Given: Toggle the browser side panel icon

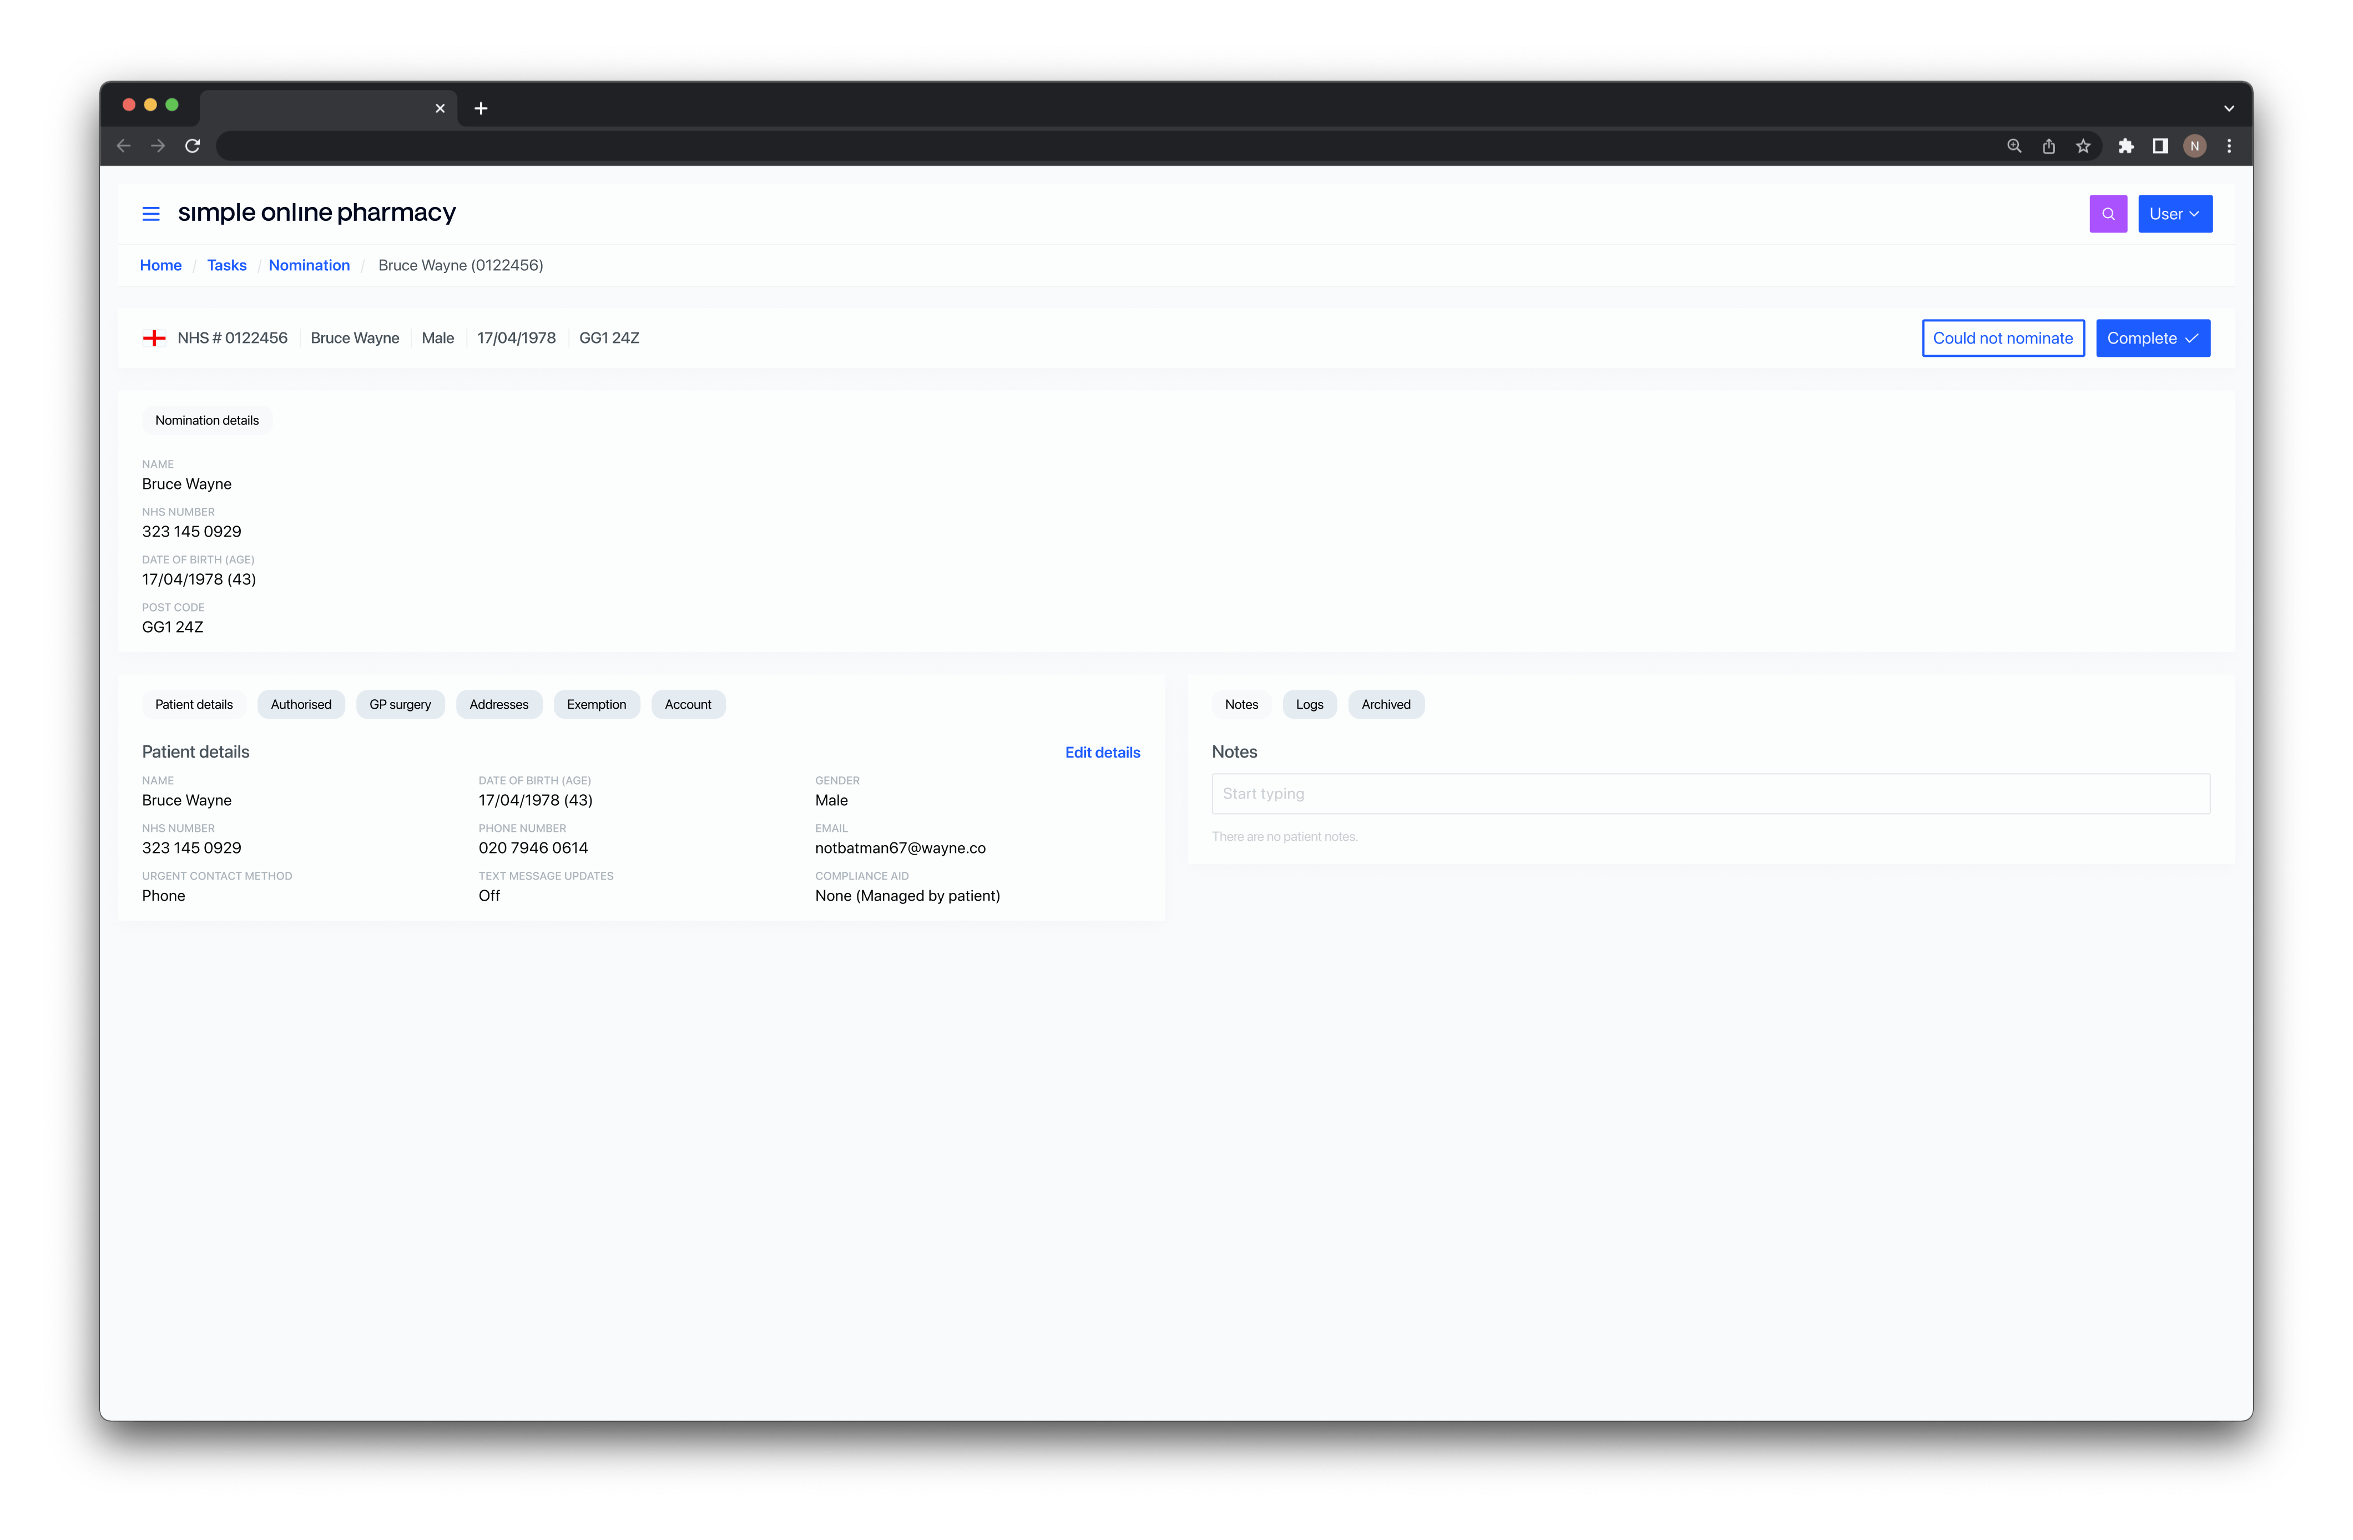Looking at the screenshot, I should click(x=2160, y=147).
